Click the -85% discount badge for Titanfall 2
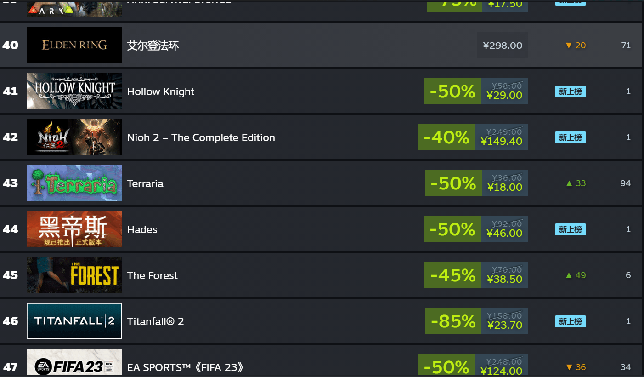This screenshot has width=644, height=377. 453,321
